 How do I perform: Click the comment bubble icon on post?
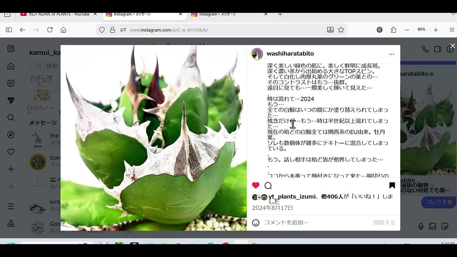[x=268, y=185]
